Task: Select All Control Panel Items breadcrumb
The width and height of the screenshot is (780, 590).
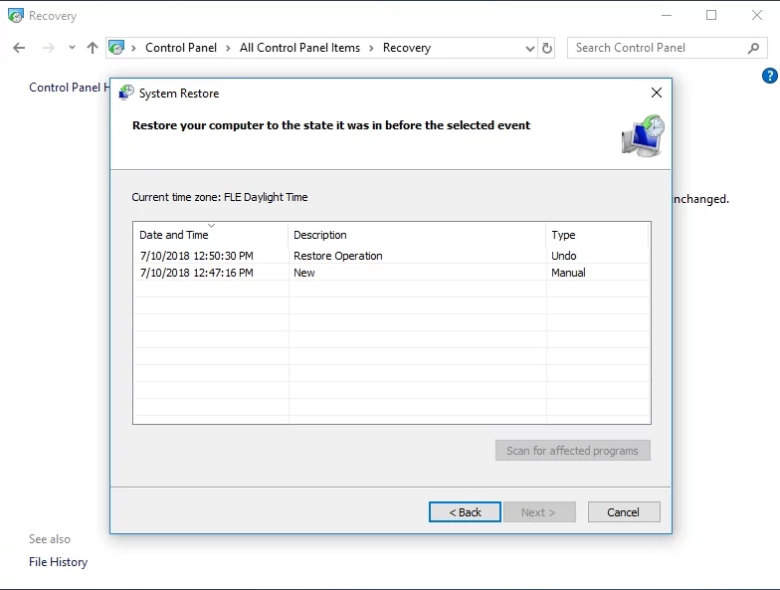Action: coord(299,48)
